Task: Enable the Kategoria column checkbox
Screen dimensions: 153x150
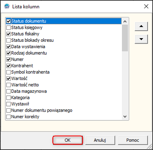Action: pos(9,97)
